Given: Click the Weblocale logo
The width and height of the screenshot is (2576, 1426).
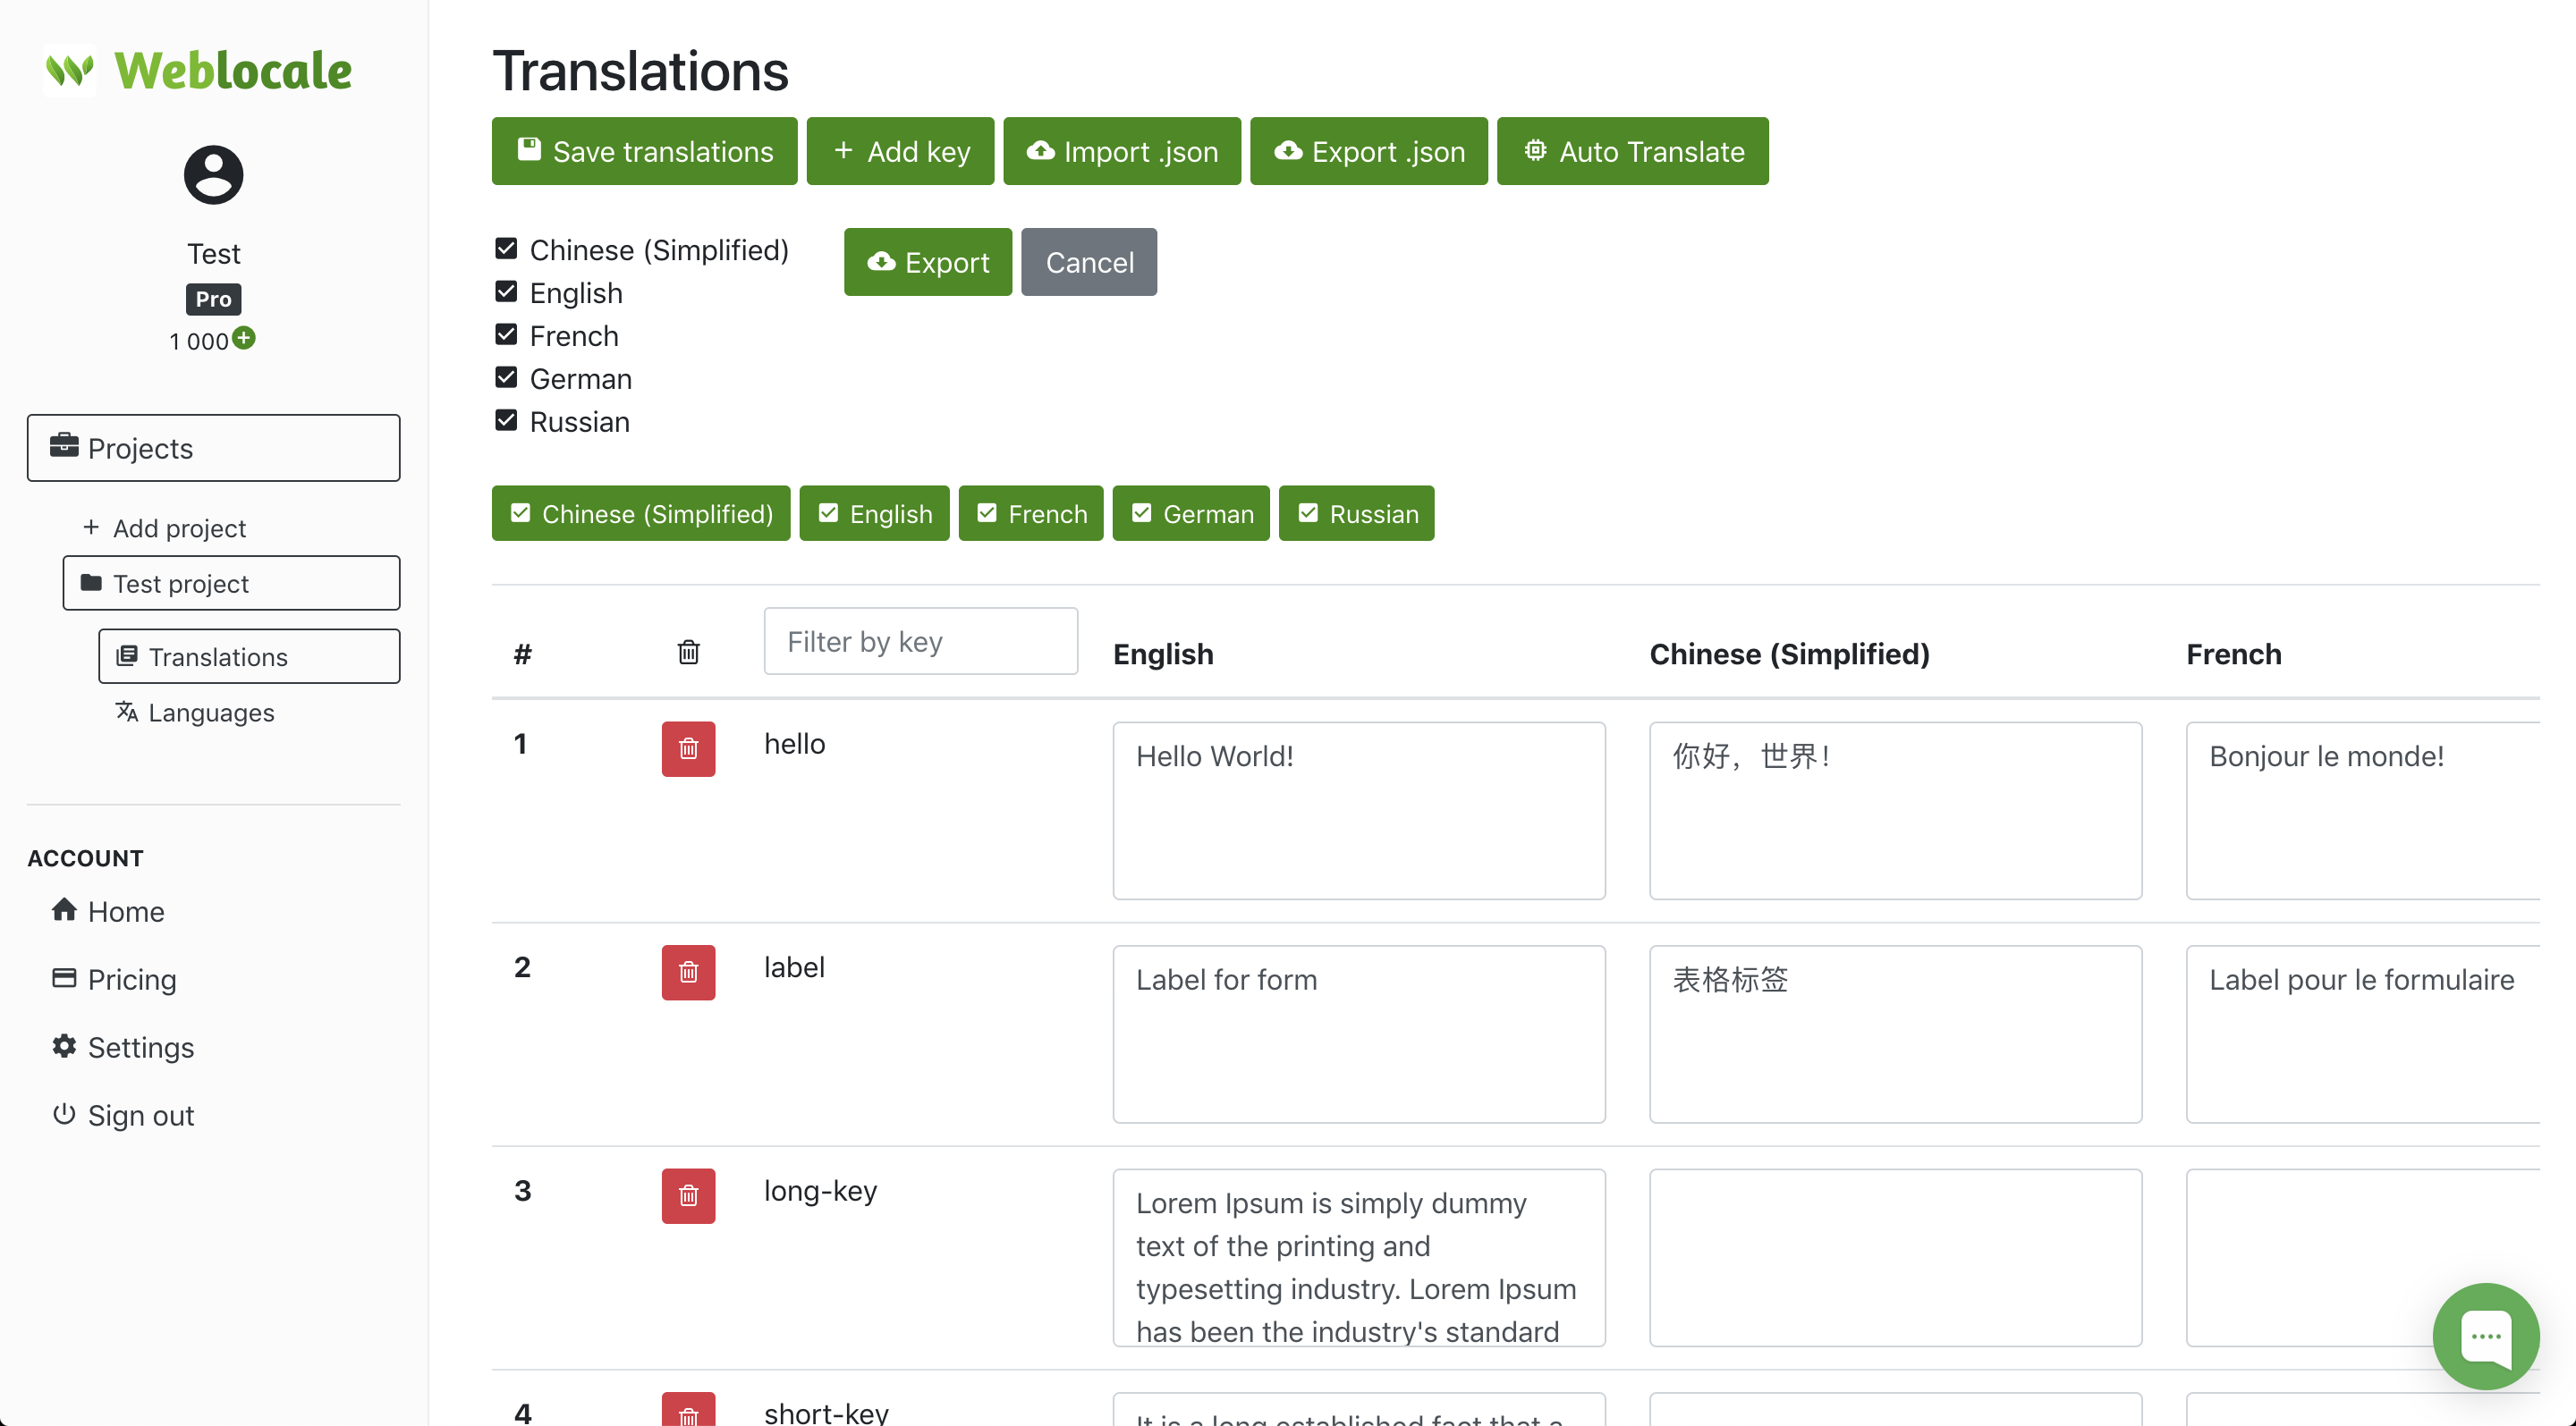Looking at the screenshot, I should (x=199, y=71).
